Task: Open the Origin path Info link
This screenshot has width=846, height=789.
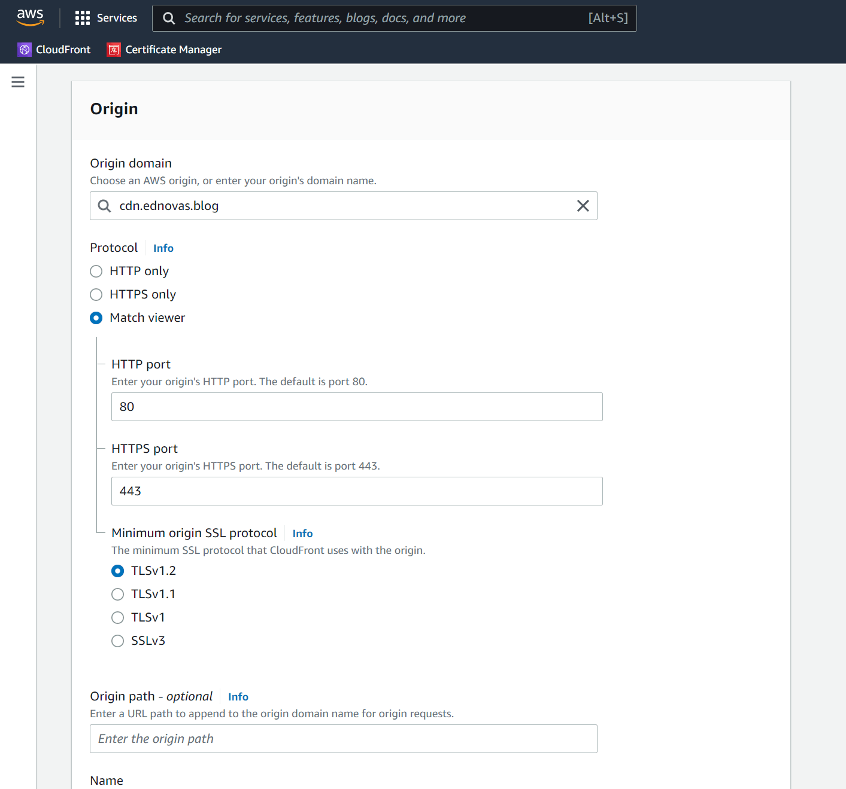Action: (238, 696)
